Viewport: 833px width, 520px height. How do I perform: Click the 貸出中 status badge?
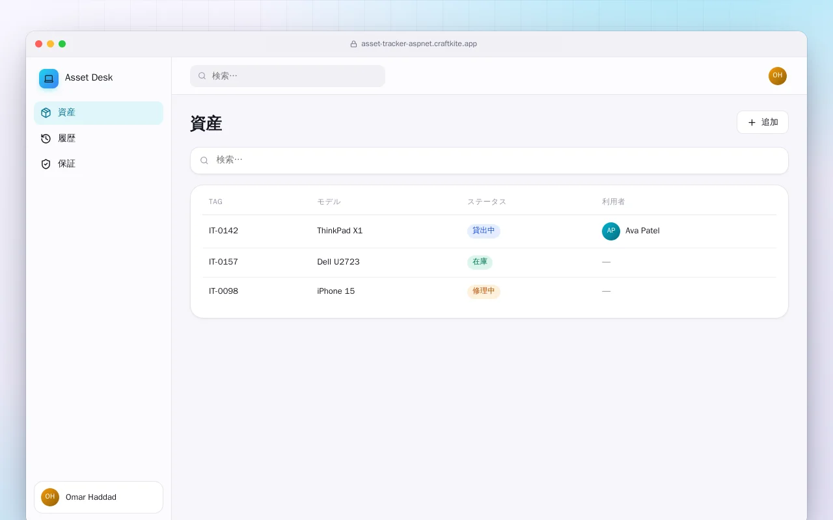pos(484,231)
